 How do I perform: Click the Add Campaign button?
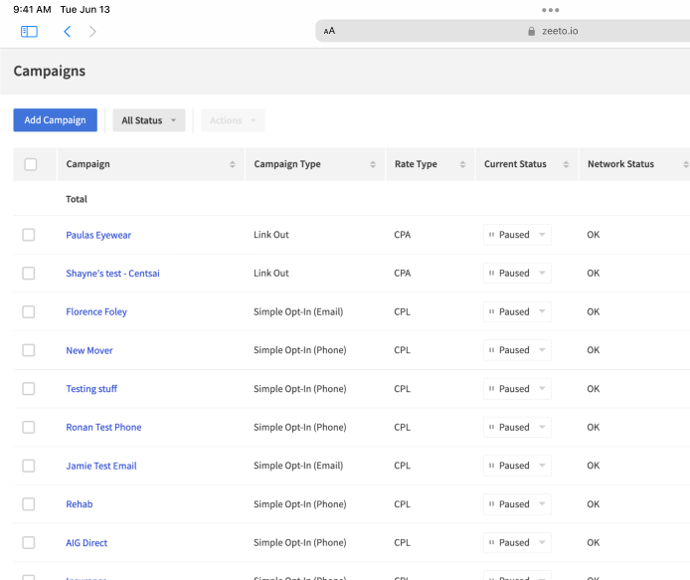55,120
